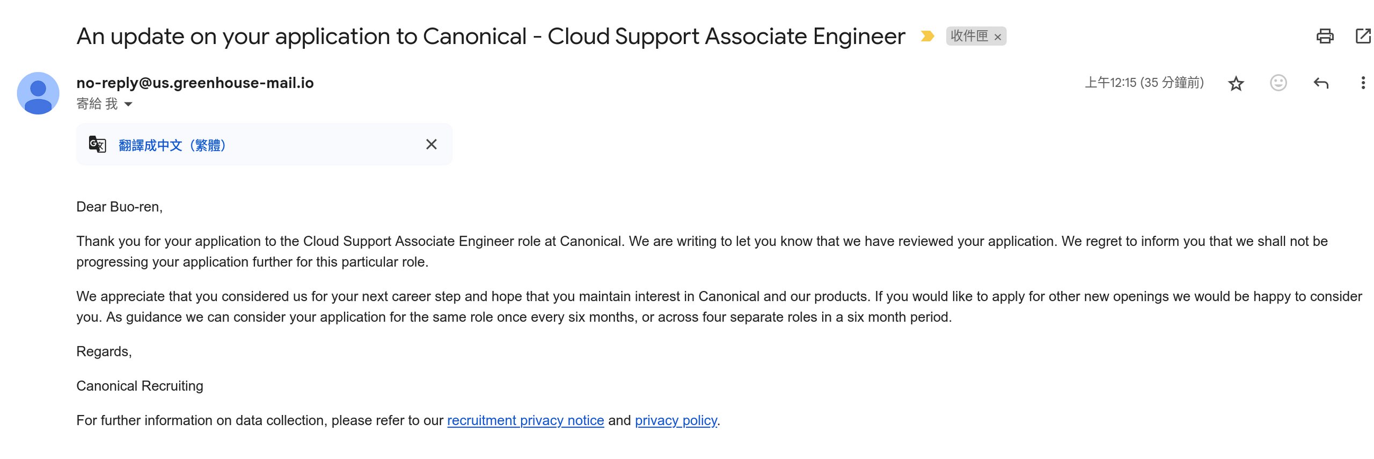Add an emoji reaction
Screen dimensions: 1374x459
click(x=1278, y=83)
